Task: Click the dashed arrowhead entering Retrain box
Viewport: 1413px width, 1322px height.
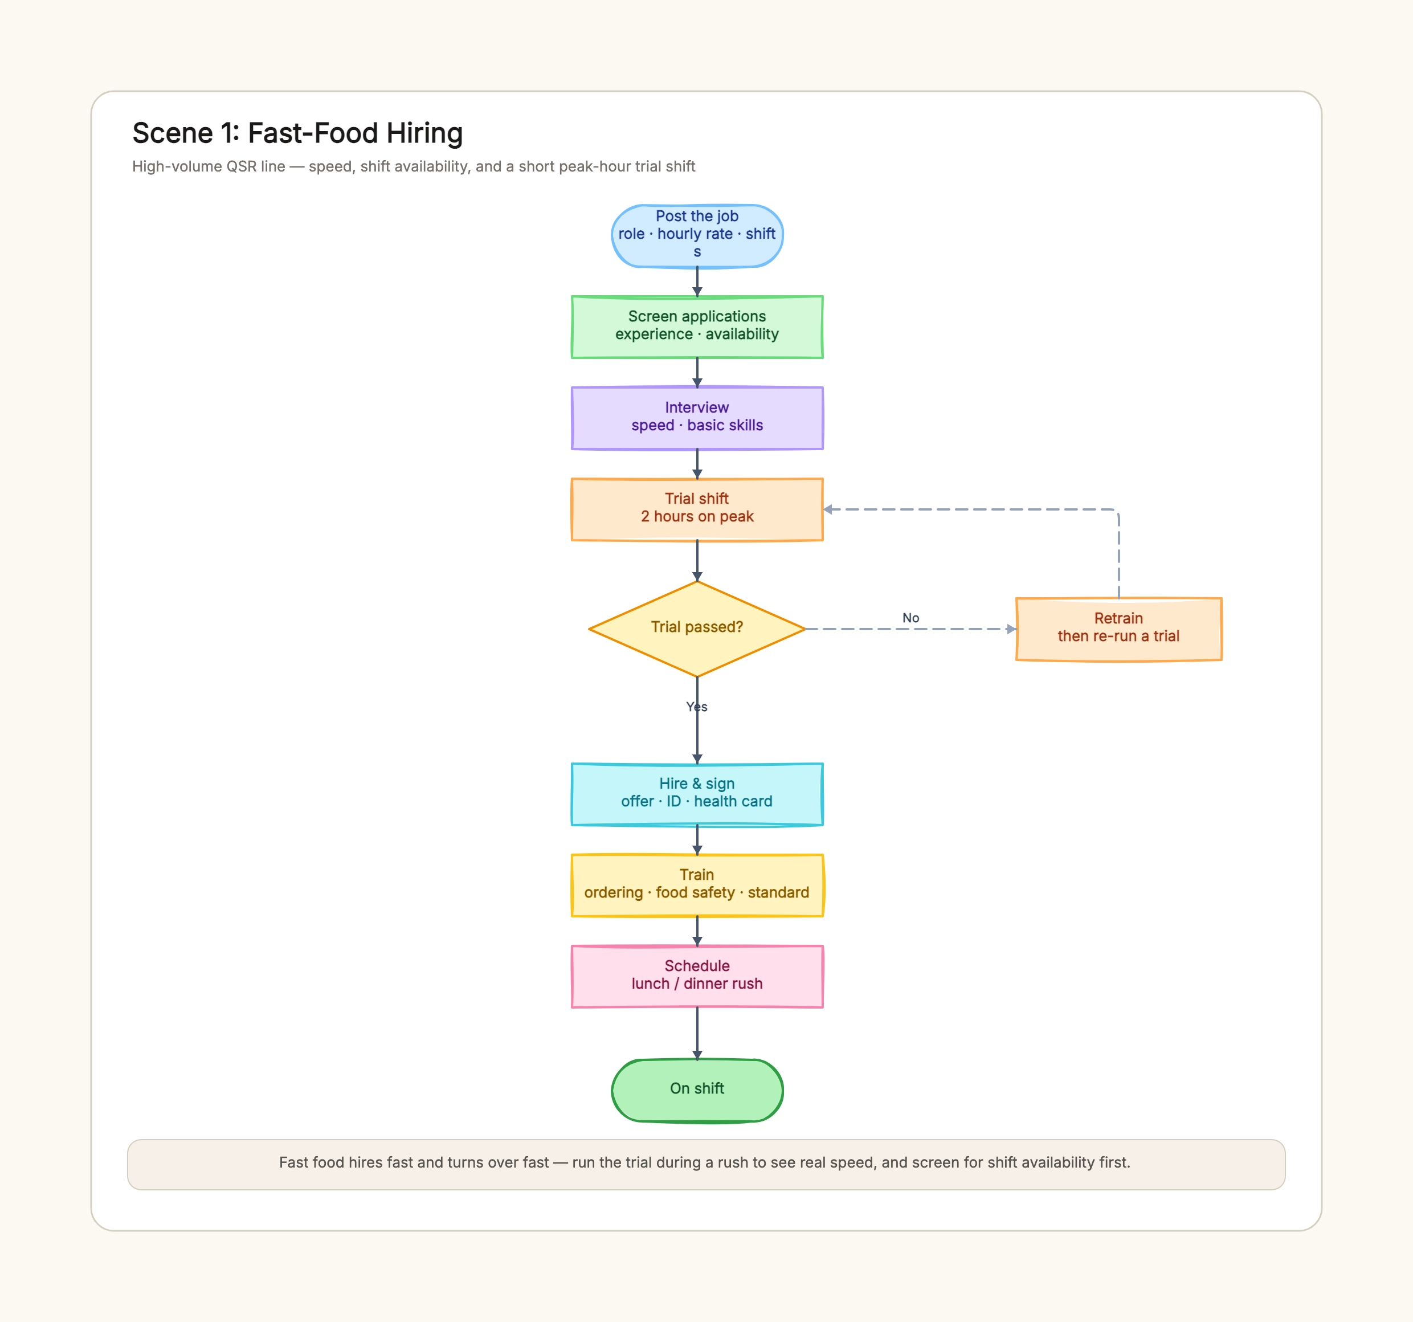Action: point(1011,629)
